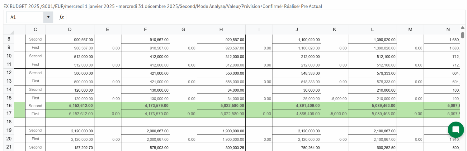
Task: Select the 187,202.70 cell in row 21
Action: point(70,147)
